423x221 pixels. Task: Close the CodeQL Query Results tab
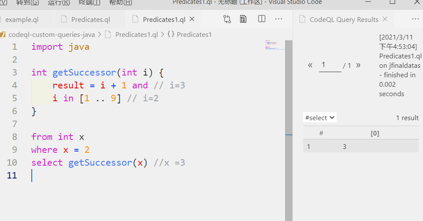point(385,19)
